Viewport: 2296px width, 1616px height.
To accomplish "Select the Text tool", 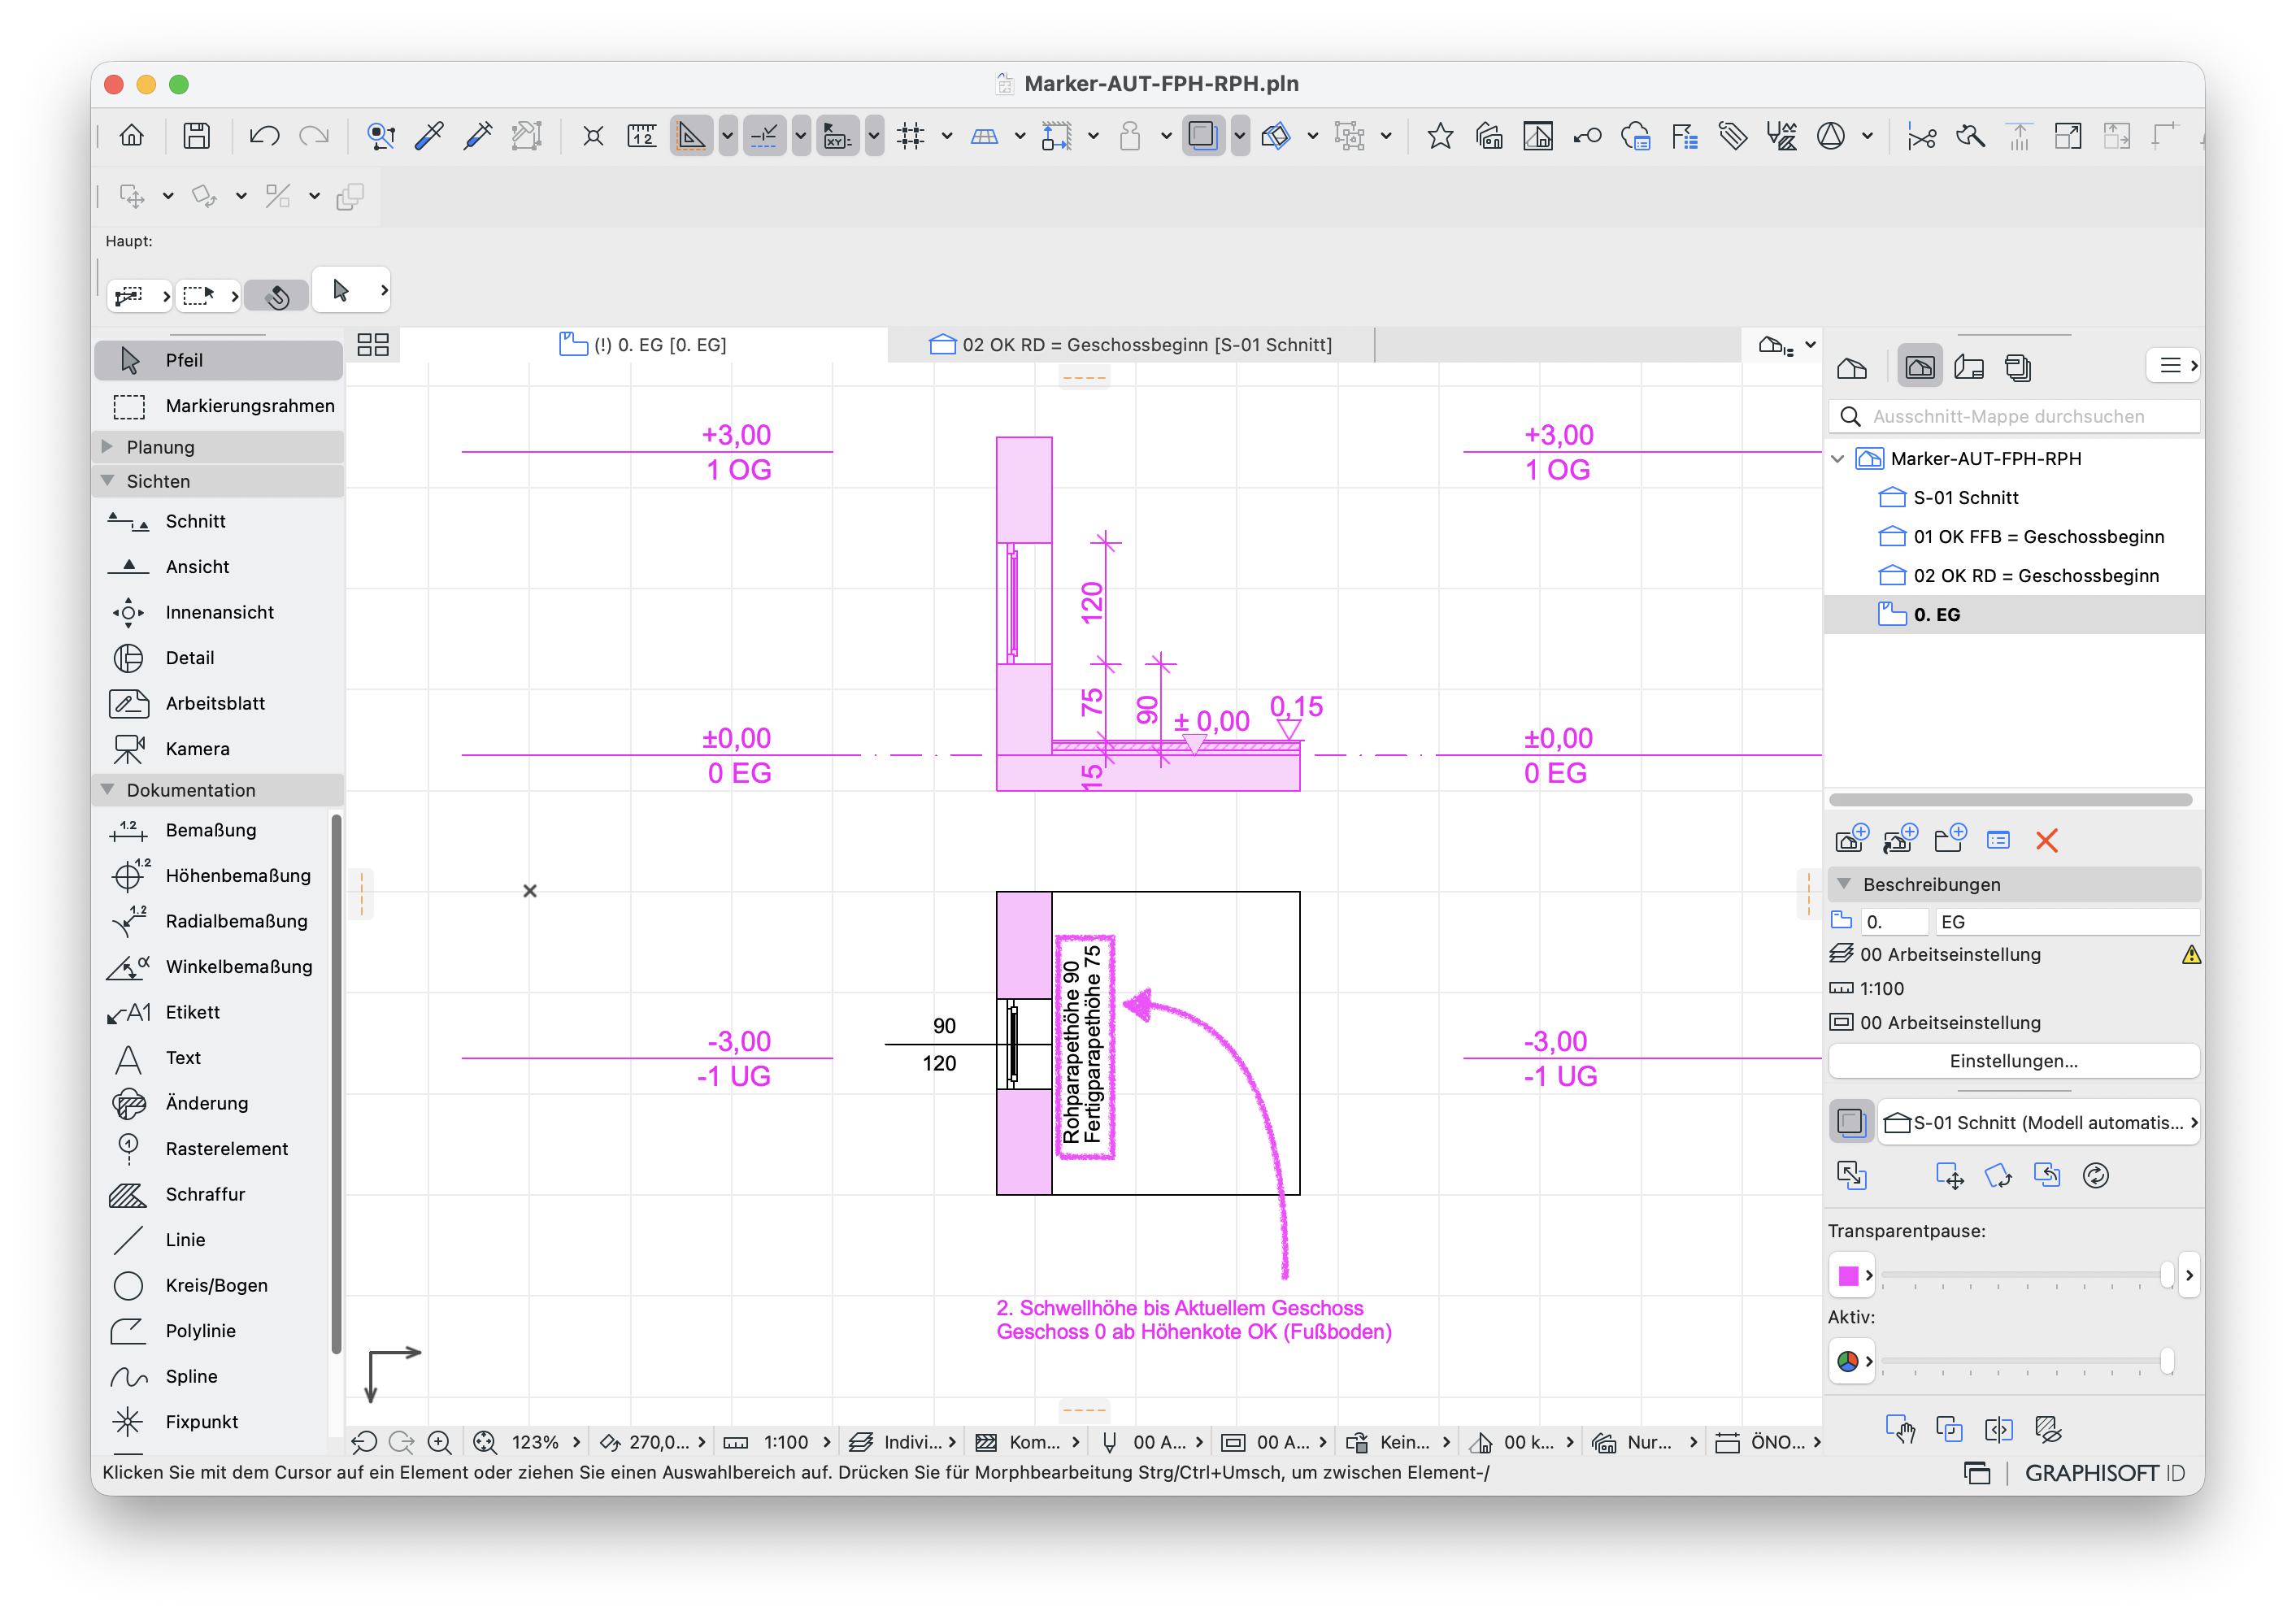I will tap(212, 1058).
